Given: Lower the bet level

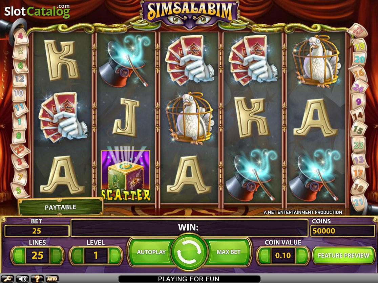Looking at the screenshot, I should (77, 255).
